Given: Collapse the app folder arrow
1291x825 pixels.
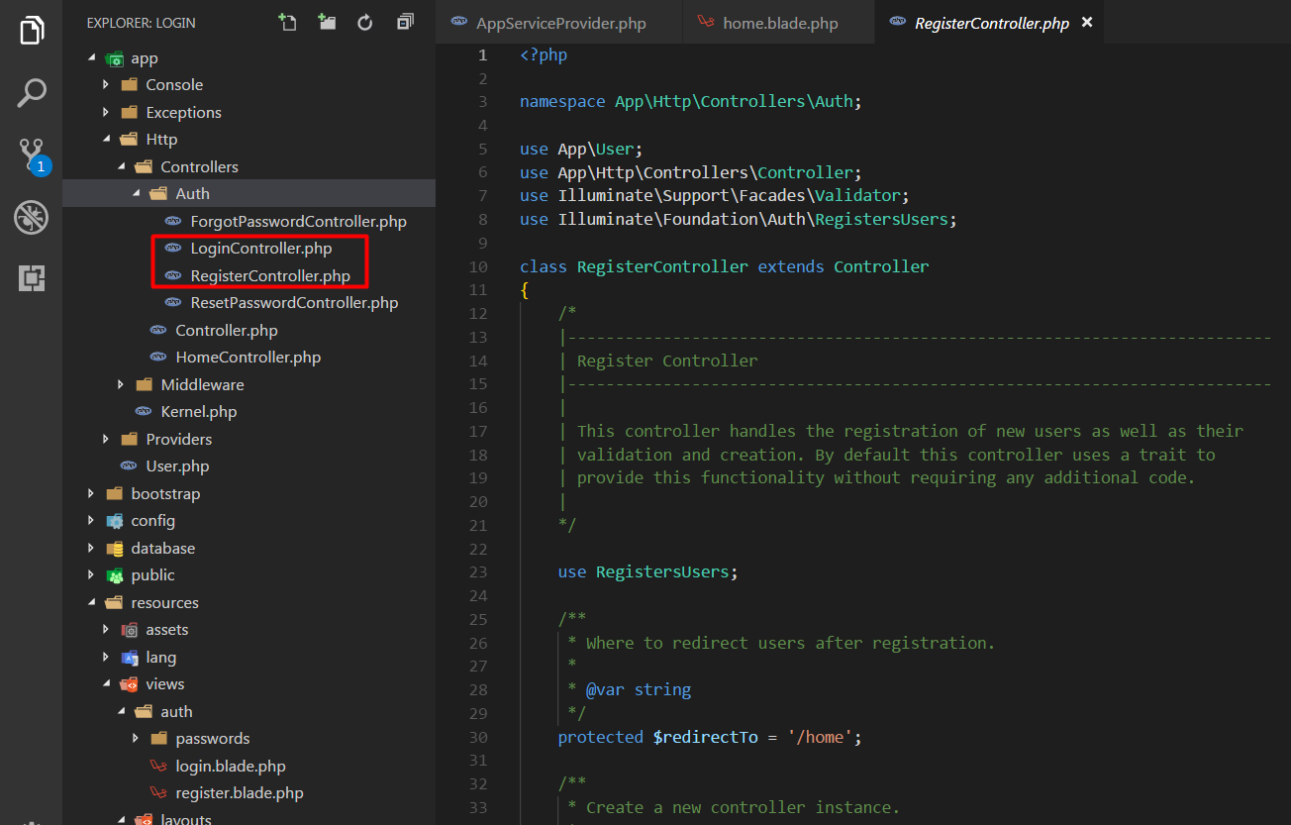Looking at the screenshot, I should [92, 58].
